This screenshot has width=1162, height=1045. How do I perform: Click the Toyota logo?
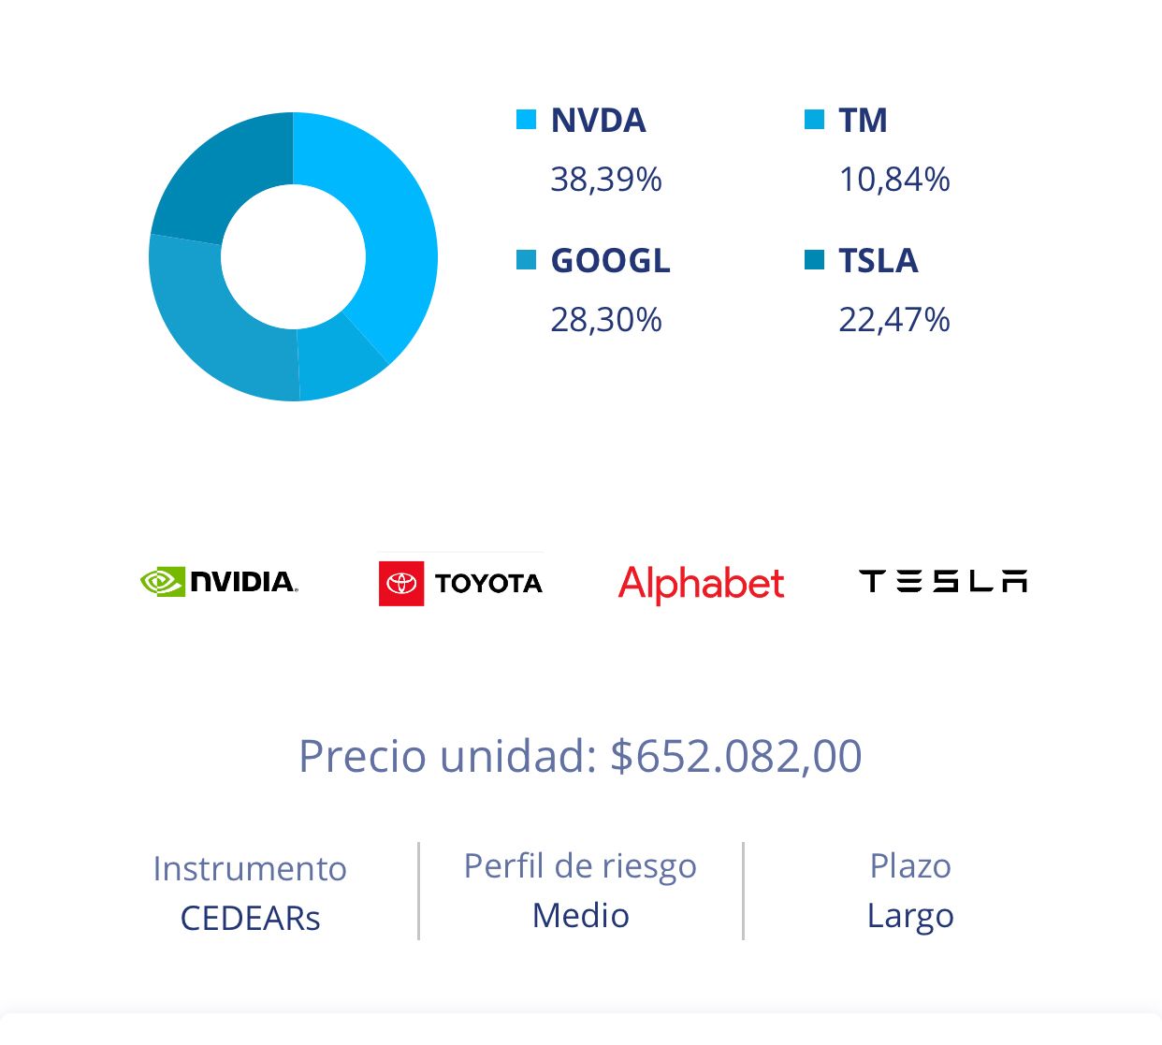tap(460, 583)
